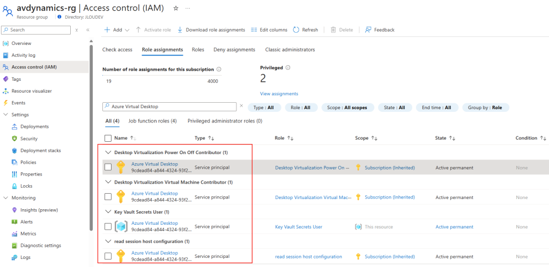The width and height of the screenshot is (549, 267).
Task: Switch to Classic administrators tab
Action: click(x=290, y=50)
